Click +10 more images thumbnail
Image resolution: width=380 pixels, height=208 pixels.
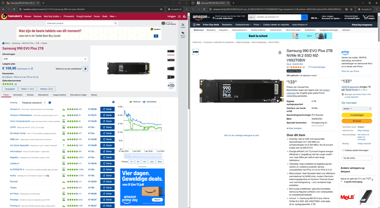[171, 85]
